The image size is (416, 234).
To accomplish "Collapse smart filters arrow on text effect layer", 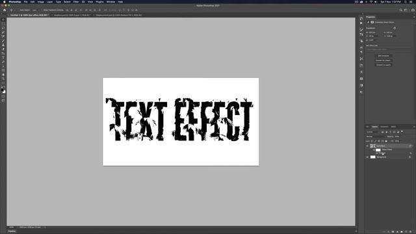I will (413, 146).
